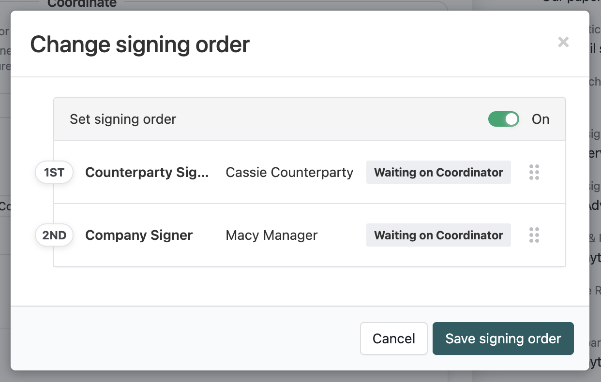Select the Counterparty Sig... role label

click(x=147, y=173)
